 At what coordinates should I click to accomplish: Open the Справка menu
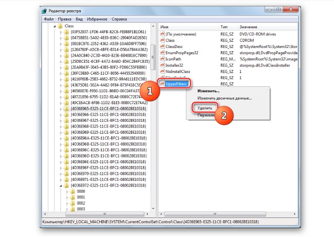pos(119,19)
